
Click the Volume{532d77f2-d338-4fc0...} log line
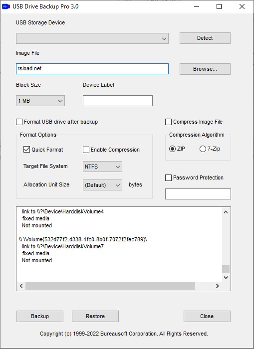[83, 239]
